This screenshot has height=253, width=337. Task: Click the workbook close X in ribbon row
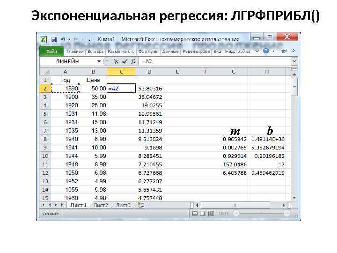(x=293, y=51)
